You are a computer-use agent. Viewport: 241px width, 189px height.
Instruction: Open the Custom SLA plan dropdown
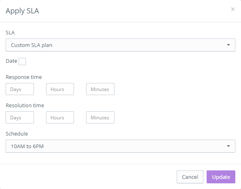(x=120, y=45)
